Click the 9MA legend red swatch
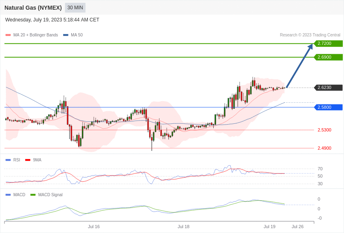 point(28,160)
